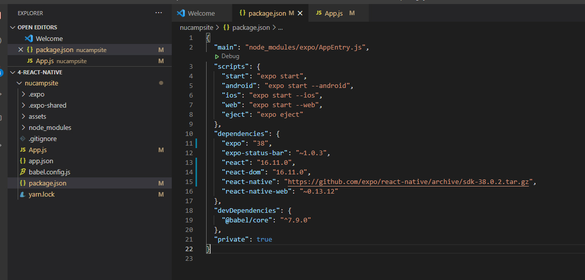Click line number 11 in the gutter

[189, 144]
